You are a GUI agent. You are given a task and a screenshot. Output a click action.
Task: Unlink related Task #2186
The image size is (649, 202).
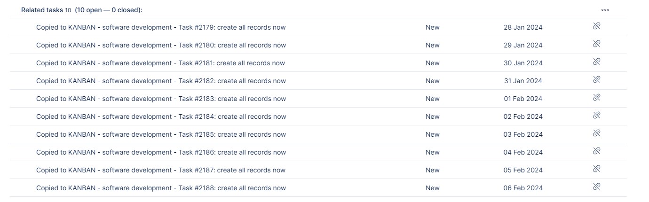[596, 151]
